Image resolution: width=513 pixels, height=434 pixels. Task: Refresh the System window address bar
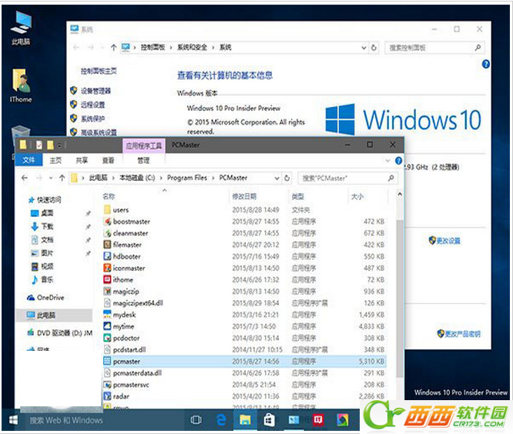[374, 48]
